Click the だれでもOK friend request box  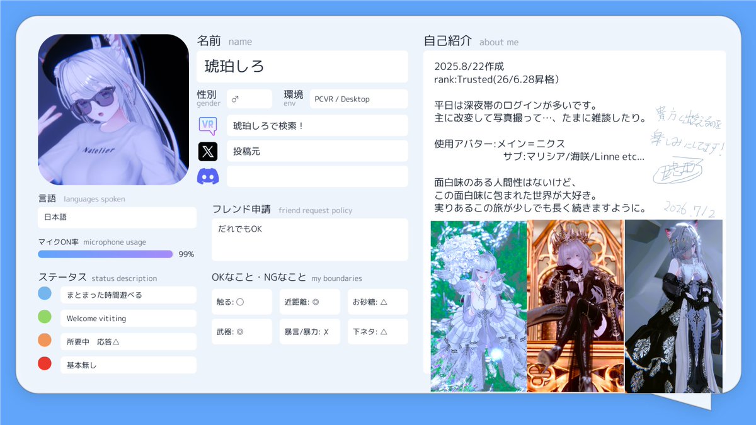click(310, 239)
